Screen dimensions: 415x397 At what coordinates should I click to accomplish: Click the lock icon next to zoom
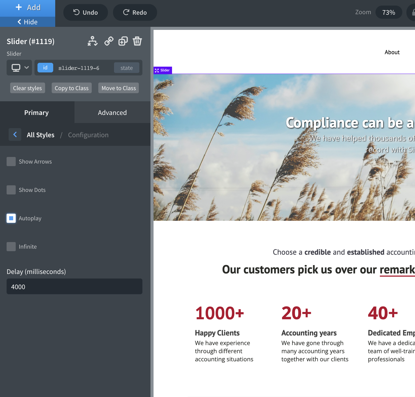[412, 12]
